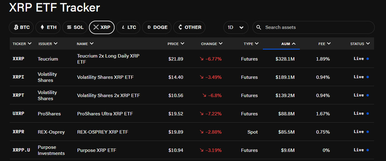386x161 pixels.
Task: Click the magnifier search icon
Action: coord(259,28)
